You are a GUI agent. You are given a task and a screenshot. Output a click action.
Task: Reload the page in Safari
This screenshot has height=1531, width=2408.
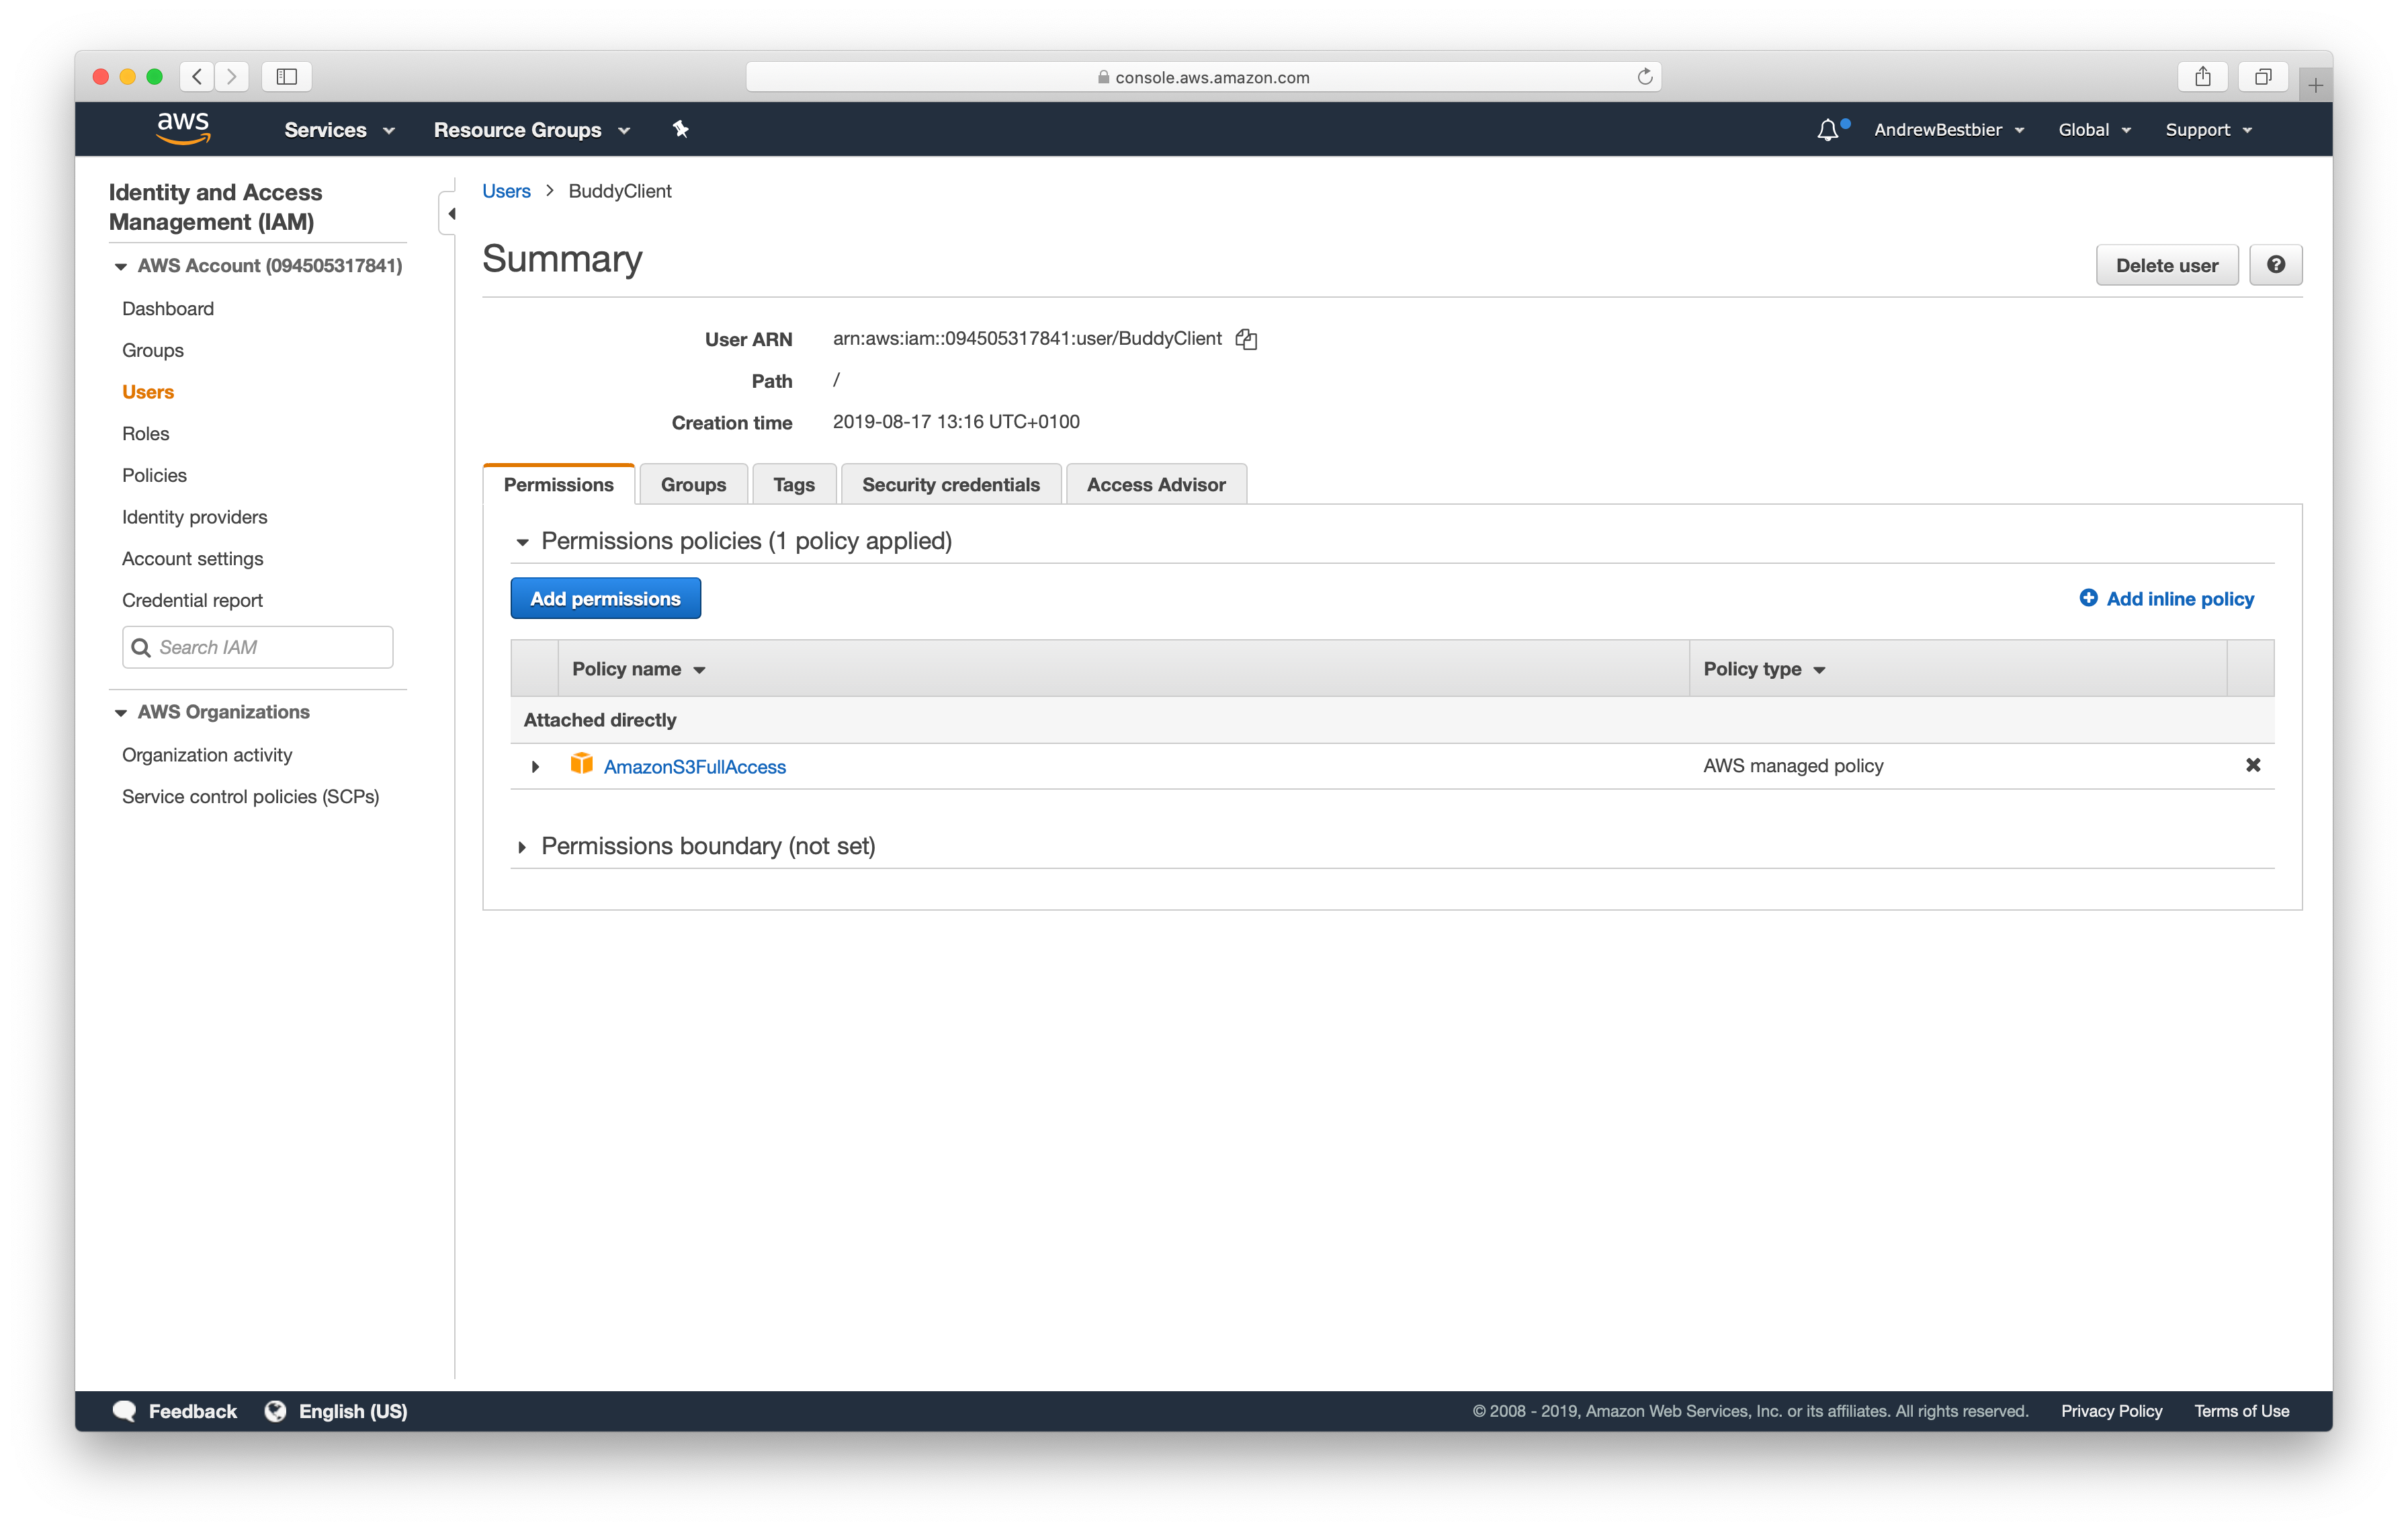(x=1644, y=77)
